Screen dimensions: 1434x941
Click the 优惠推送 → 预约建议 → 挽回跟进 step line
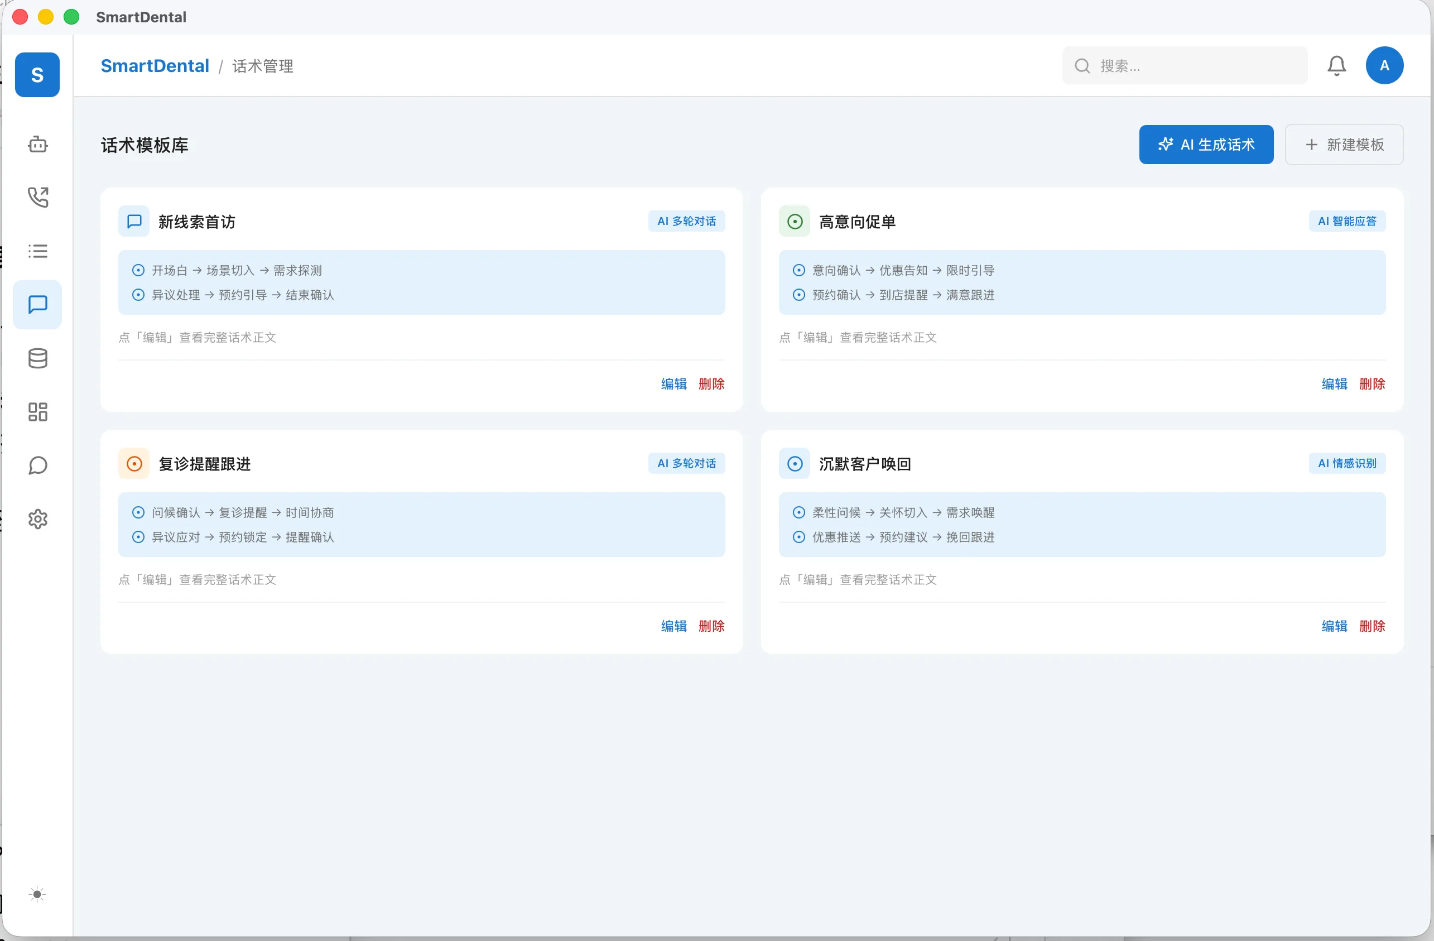point(903,537)
